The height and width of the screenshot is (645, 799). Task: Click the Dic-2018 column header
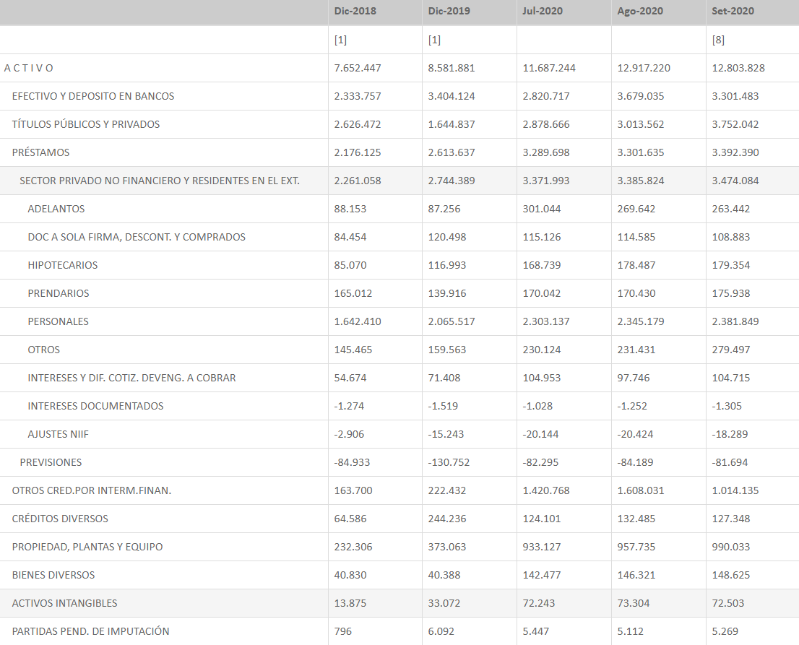[355, 11]
